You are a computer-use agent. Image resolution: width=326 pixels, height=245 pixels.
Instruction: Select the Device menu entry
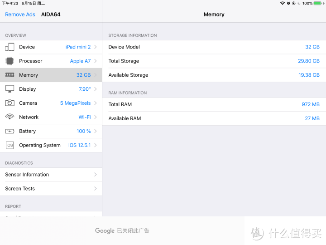(51, 47)
